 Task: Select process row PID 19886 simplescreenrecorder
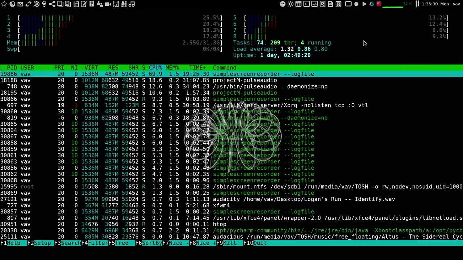point(231,74)
